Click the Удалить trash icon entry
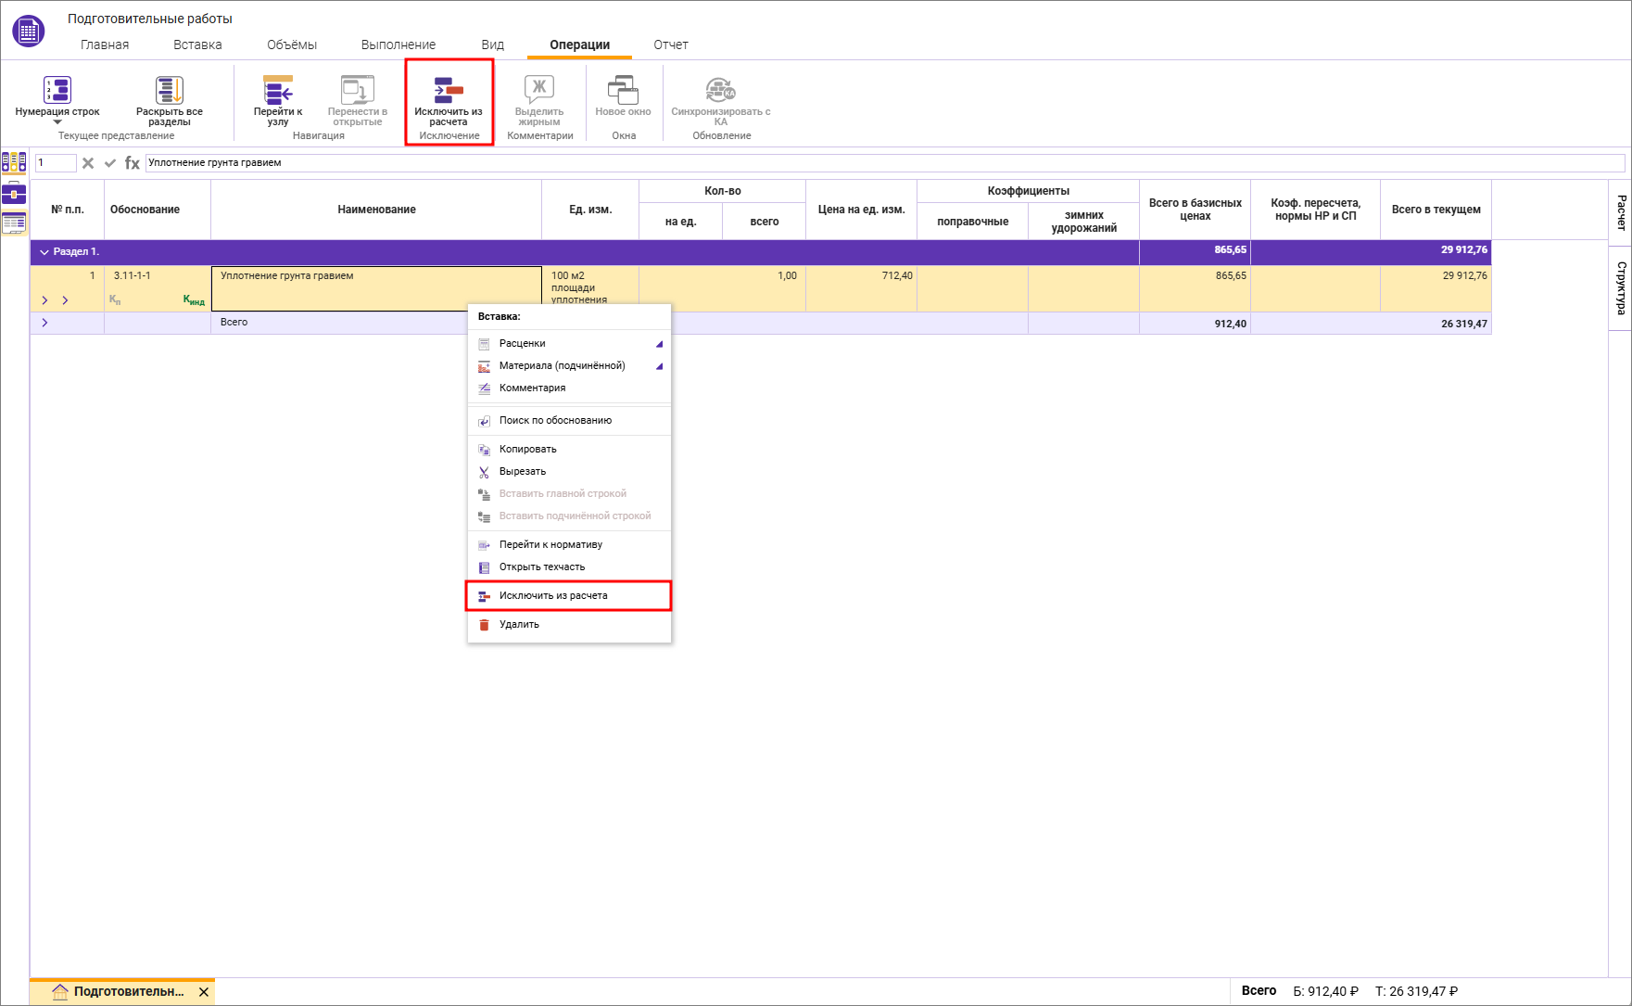The width and height of the screenshot is (1632, 1006). [519, 625]
